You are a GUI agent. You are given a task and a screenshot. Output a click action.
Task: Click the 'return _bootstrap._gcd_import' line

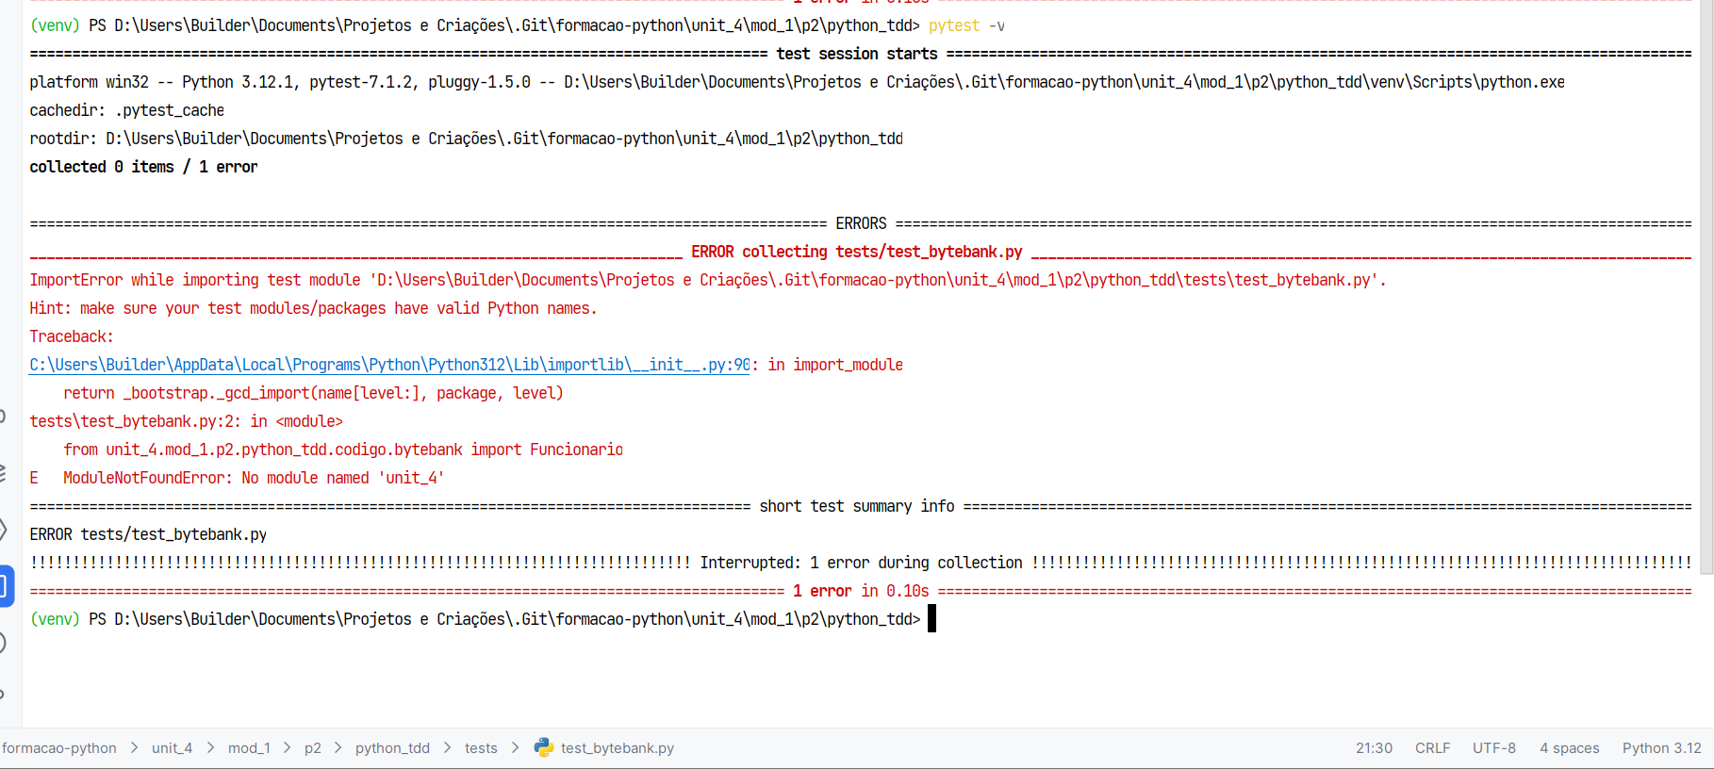coord(313,393)
